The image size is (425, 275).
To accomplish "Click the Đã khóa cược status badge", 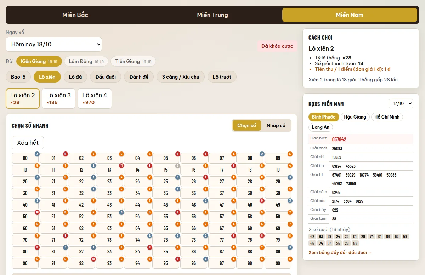I will pyautogui.click(x=277, y=46).
